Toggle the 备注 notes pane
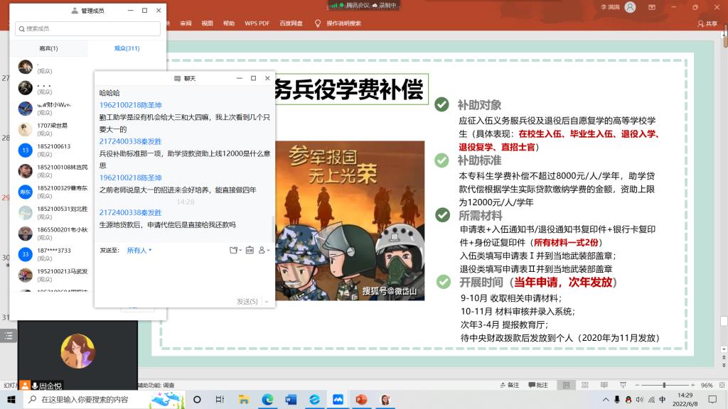Viewport: 728px width, 409px height. (509, 385)
